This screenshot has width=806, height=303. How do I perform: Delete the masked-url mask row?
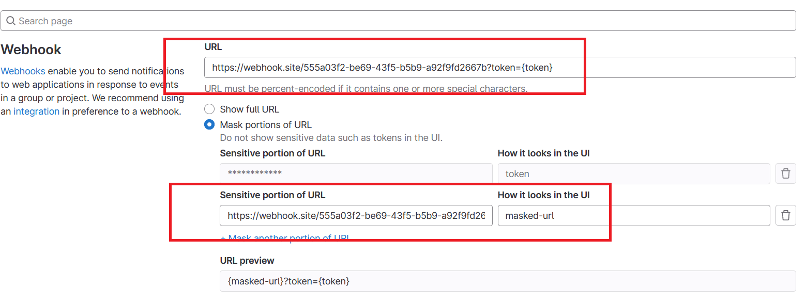tap(785, 215)
